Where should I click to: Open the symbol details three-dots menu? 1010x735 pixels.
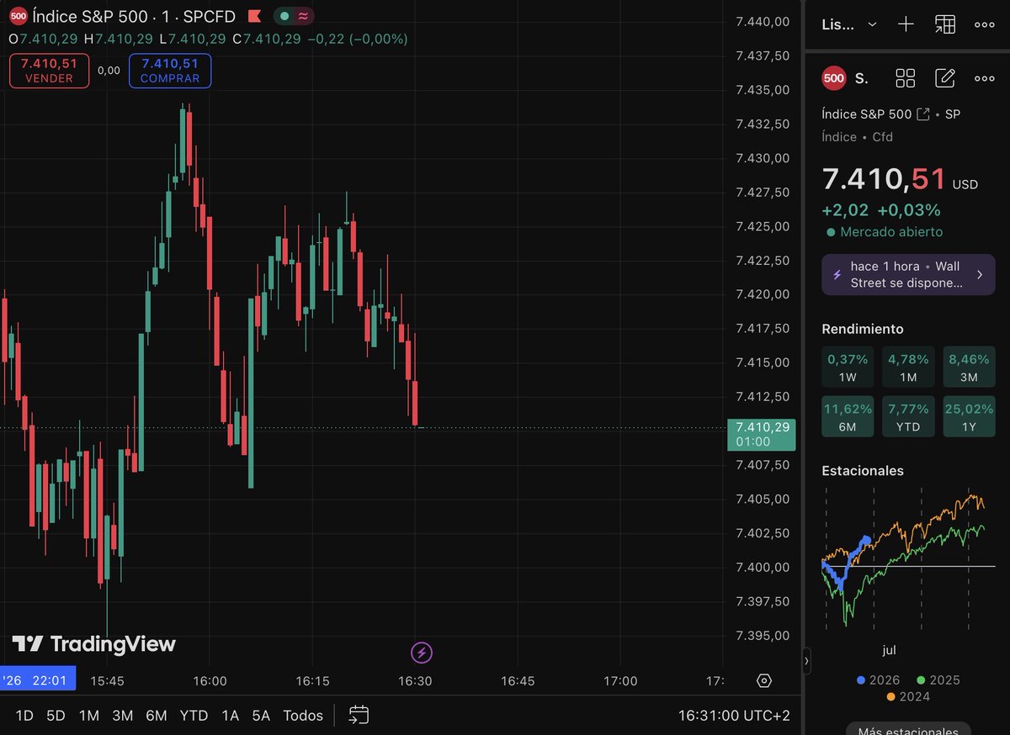(x=985, y=78)
